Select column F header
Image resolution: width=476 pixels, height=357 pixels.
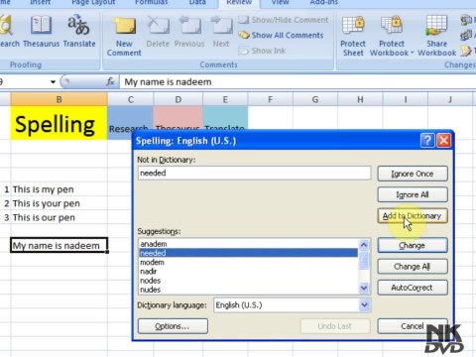coord(270,99)
